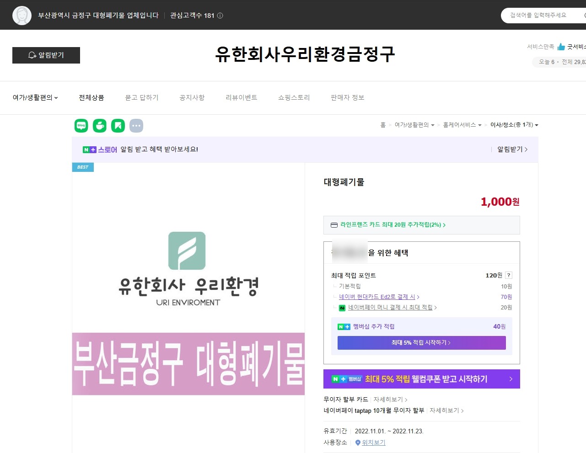Click the location pin icon by 위치보기
This screenshot has width=586, height=453.
[358, 442]
